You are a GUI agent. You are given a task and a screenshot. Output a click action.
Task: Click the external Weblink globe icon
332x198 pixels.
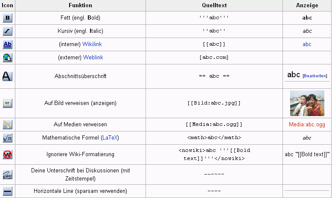pyautogui.click(x=8, y=58)
